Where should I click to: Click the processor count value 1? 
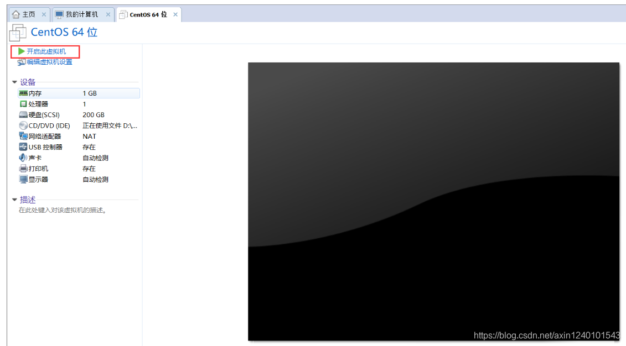click(x=84, y=104)
